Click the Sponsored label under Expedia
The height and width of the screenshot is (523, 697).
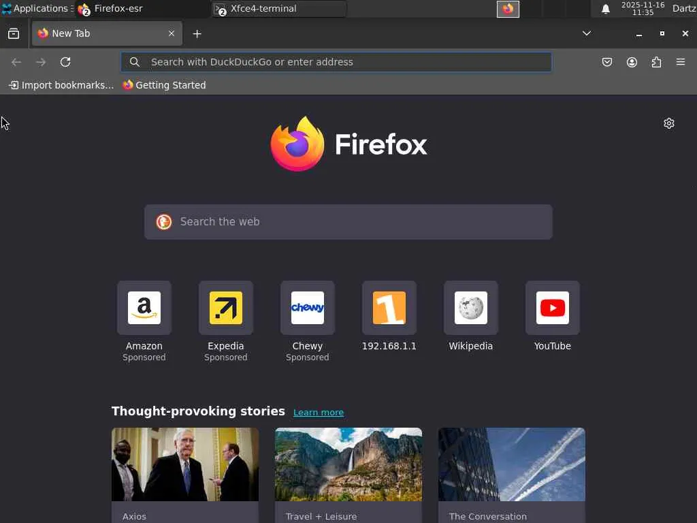click(226, 357)
